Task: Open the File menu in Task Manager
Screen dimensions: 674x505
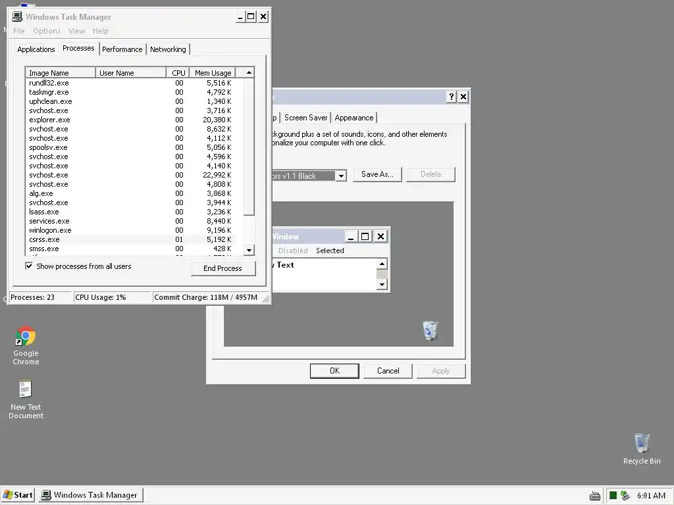Action: (19, 31)
